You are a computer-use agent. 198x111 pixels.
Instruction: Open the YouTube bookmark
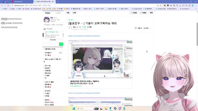pos(26,9)
